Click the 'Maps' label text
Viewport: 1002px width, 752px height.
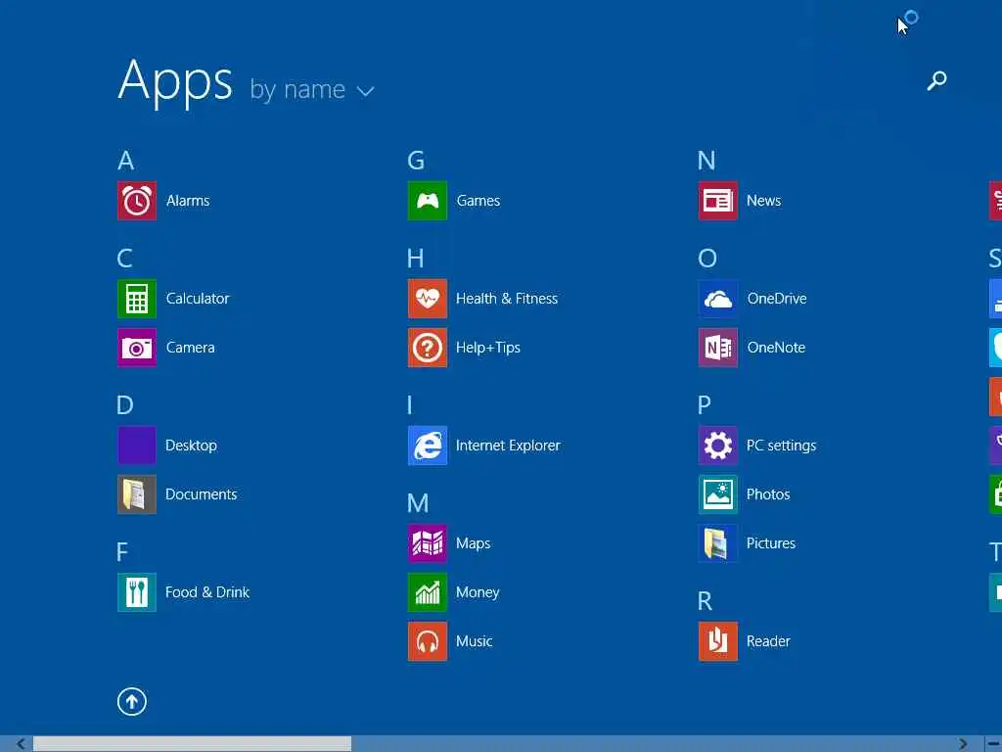(x=473, y=544)
